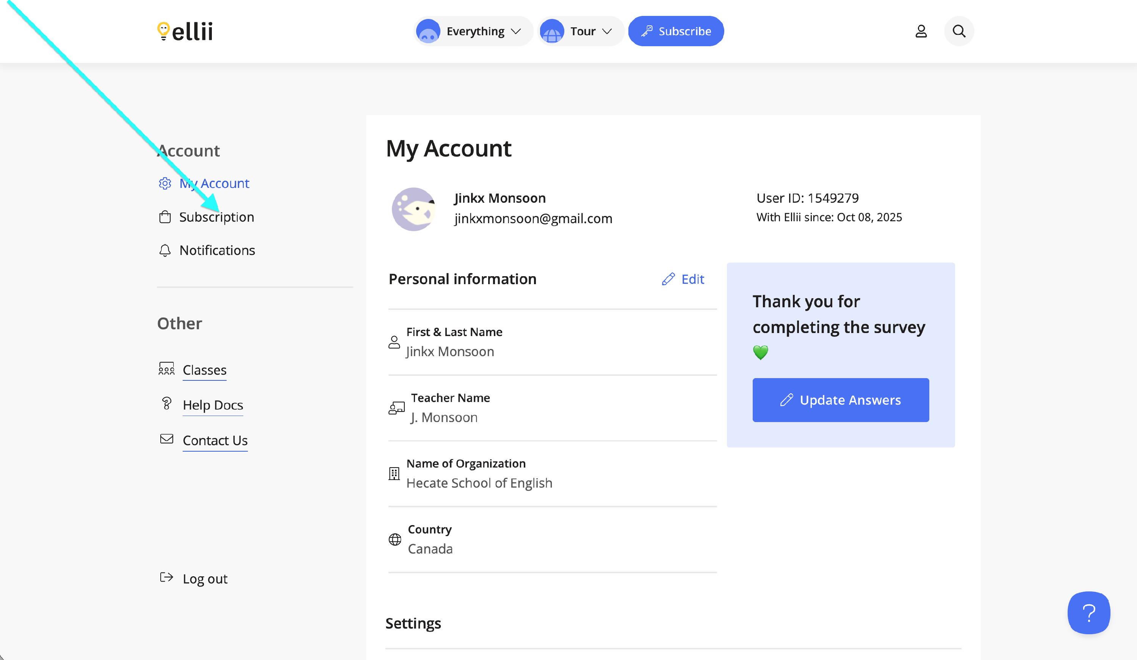This screenshot has height=660, width=1137.
Task: Click the ellii logo
Action: click(x=185, y=31)
